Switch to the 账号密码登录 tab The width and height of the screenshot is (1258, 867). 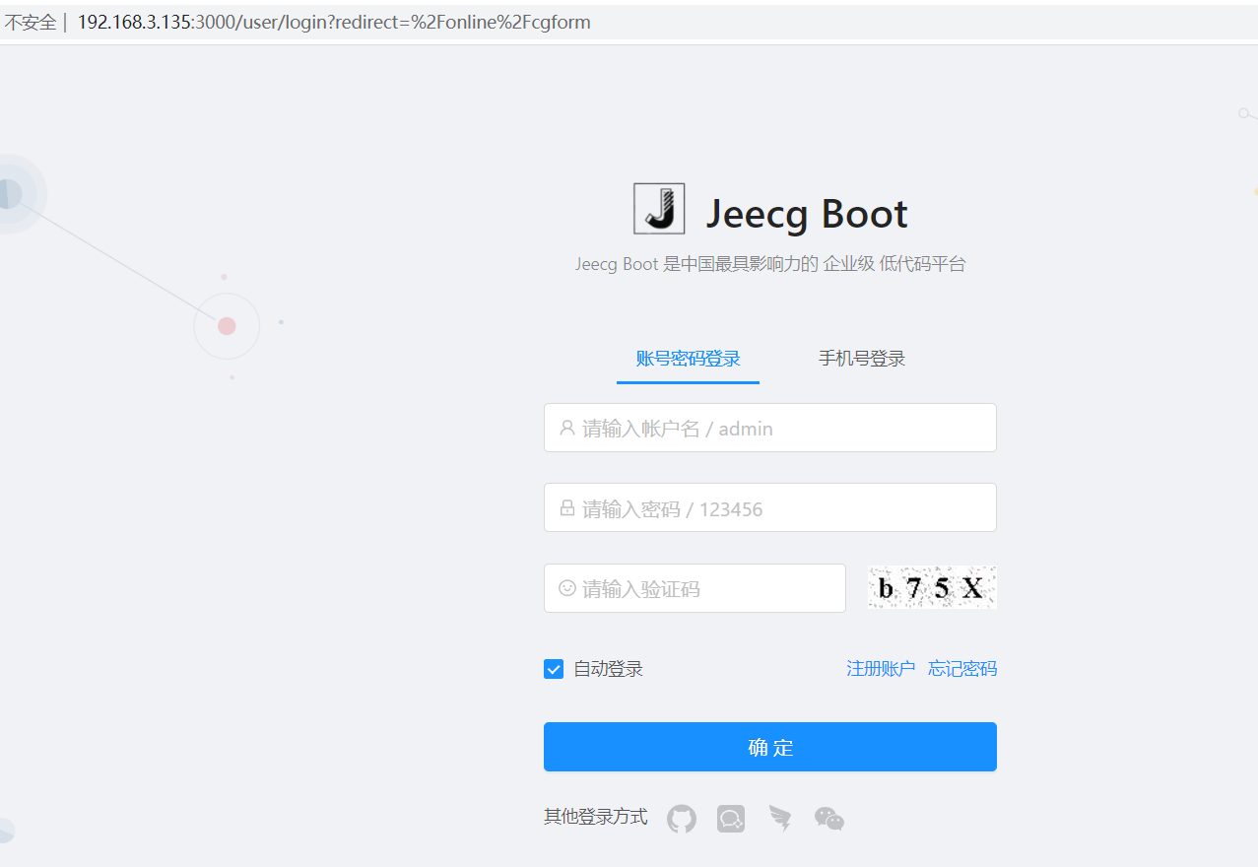[x=688, y=359]
